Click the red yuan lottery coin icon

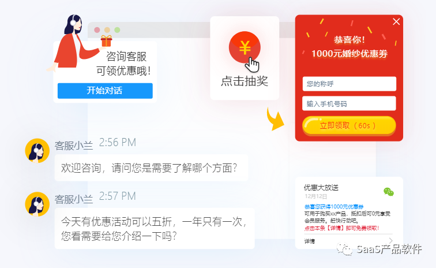coord(245,47)
